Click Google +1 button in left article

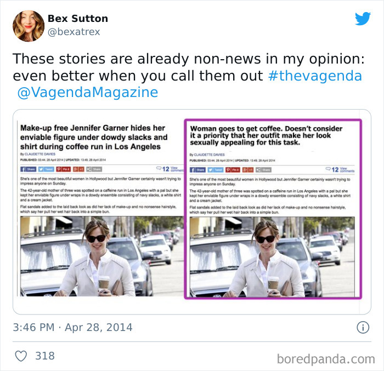tap(78, 169)
